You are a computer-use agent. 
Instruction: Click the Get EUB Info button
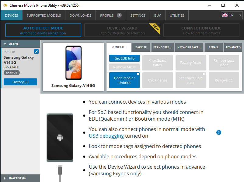click(x=124, y=58)
